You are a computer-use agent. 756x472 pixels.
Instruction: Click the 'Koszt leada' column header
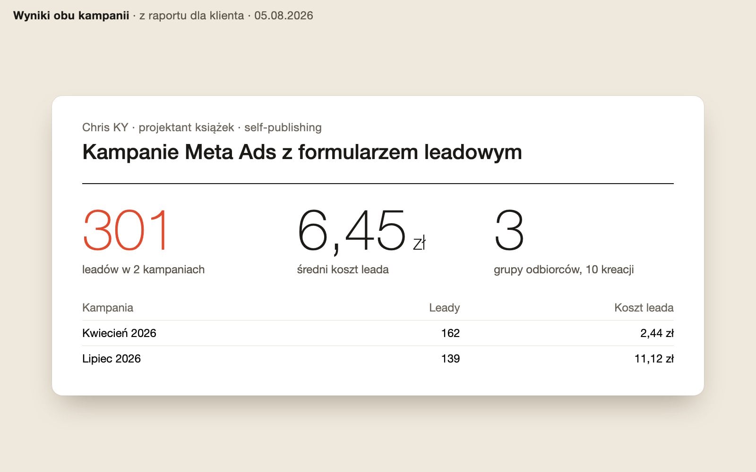tap(644, 308)
